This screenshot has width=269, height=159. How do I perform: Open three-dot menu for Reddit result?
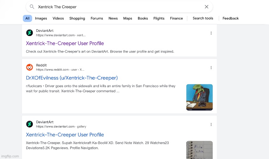click(211, 67)
